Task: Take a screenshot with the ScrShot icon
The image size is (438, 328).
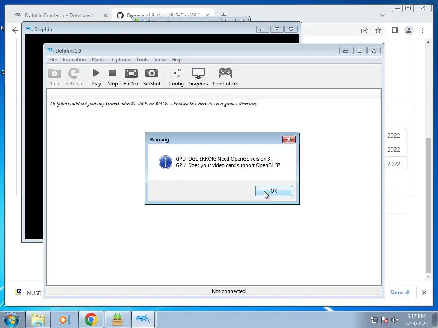Action: 152,77
